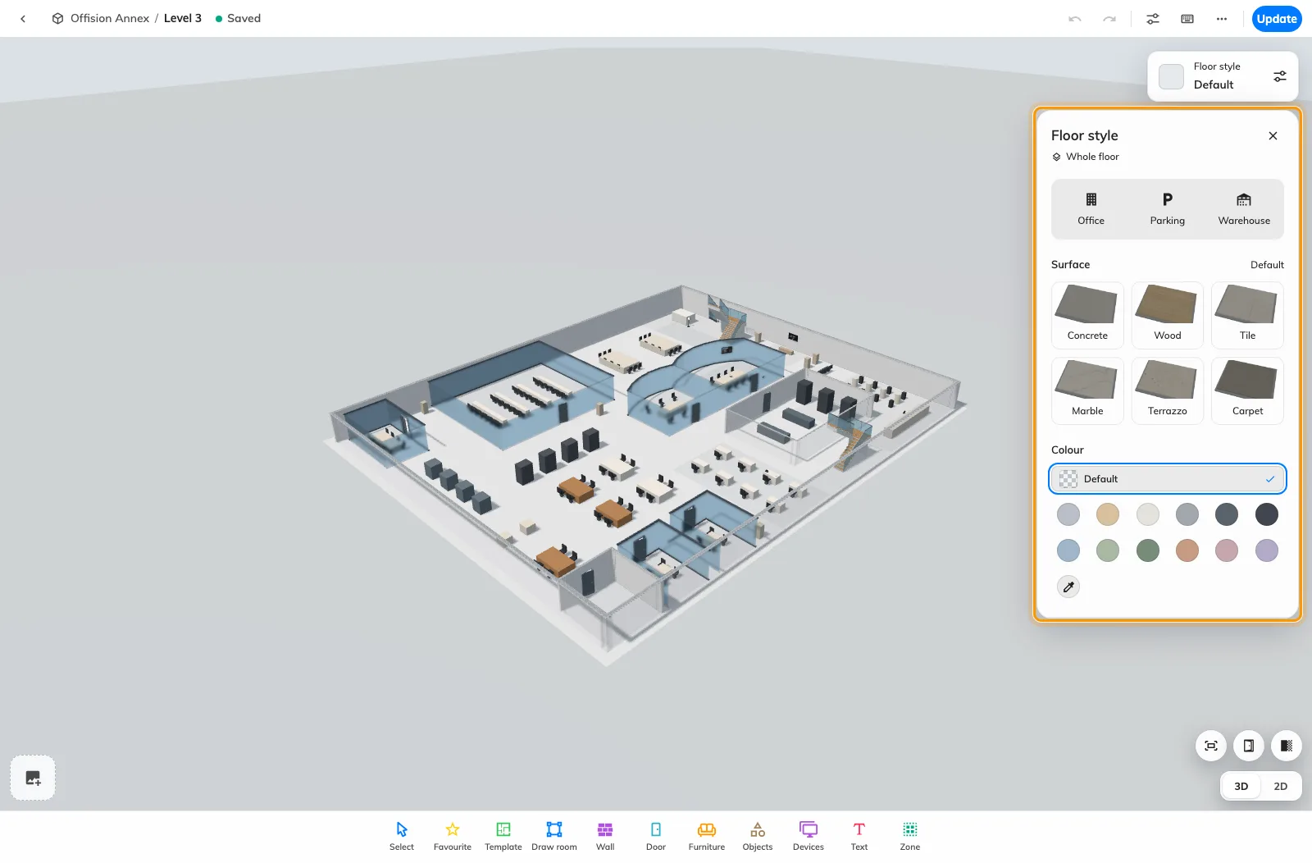
Task: Click the redo arrow
Action: (x=1109, y=19)
